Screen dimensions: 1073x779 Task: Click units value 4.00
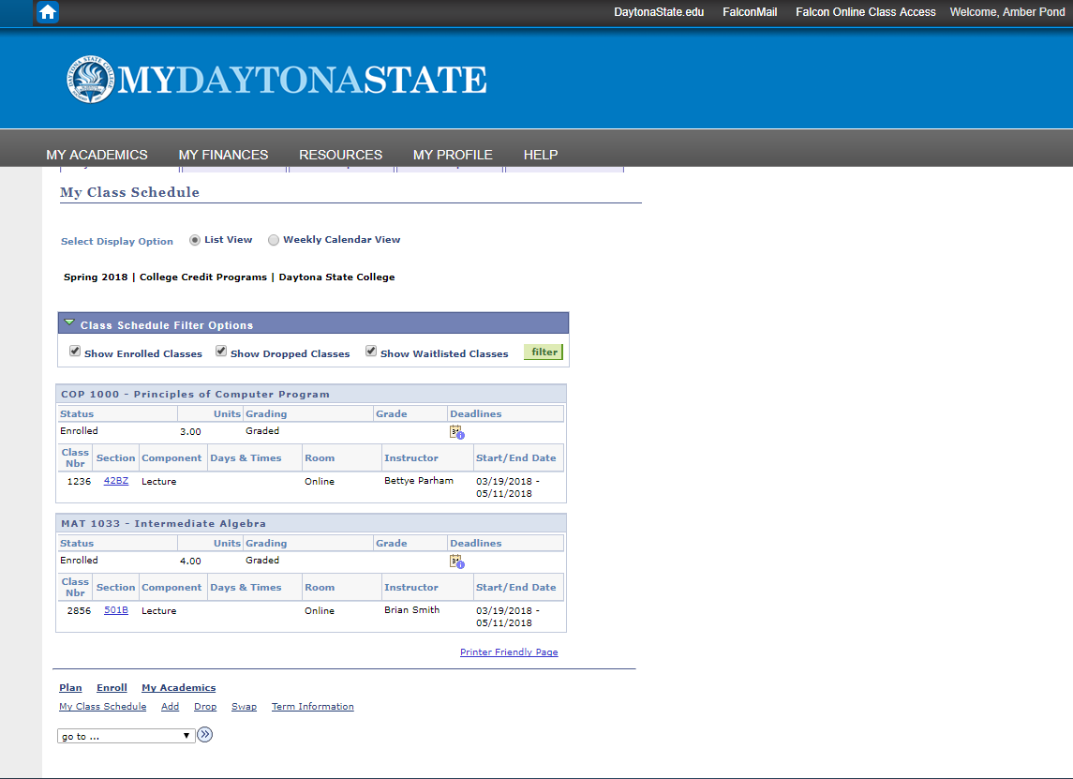point(190,562)
